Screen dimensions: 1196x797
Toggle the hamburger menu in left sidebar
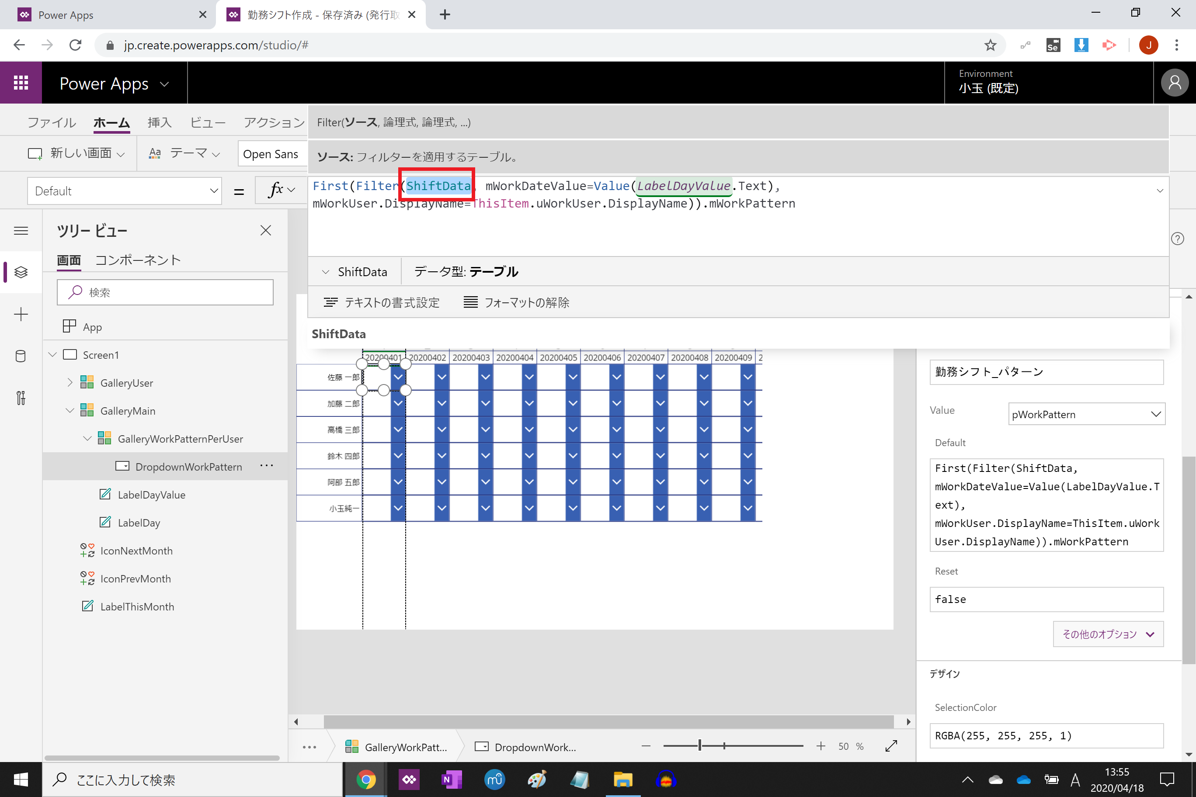[x=21, y=231]
